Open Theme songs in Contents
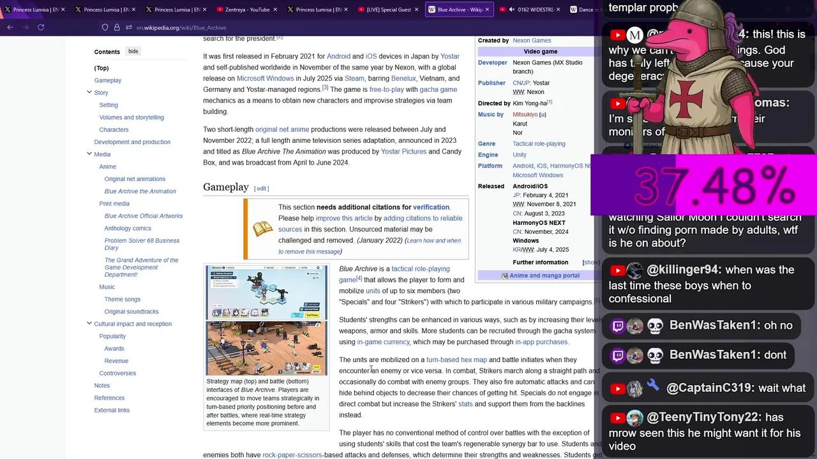This screenshot has height=459, width=817. (x=123, y=299)
